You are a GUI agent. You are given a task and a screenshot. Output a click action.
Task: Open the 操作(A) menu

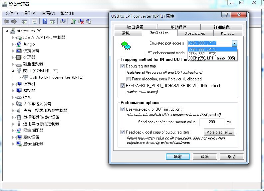pyautogui.click(x=30, y=13)
